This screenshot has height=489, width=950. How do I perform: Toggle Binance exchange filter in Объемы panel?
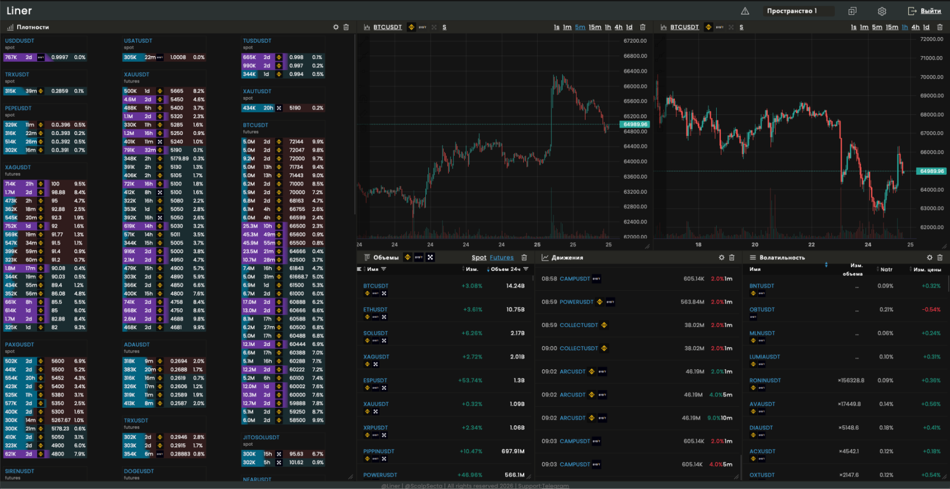tap(407, 258)
